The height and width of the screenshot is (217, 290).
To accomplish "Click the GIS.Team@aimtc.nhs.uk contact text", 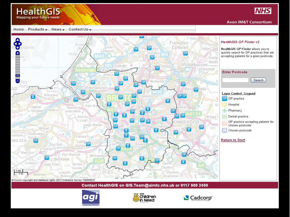I will pyautogui.click(x=150, y=185).
